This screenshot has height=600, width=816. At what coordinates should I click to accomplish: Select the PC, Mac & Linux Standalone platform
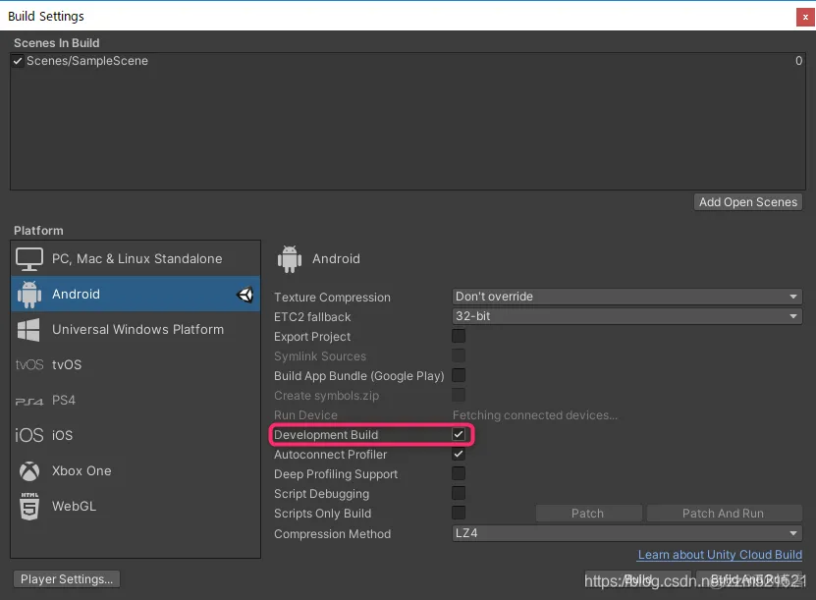136,258
